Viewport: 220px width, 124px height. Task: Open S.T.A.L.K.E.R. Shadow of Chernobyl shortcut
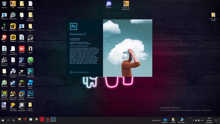pos(13,95)
